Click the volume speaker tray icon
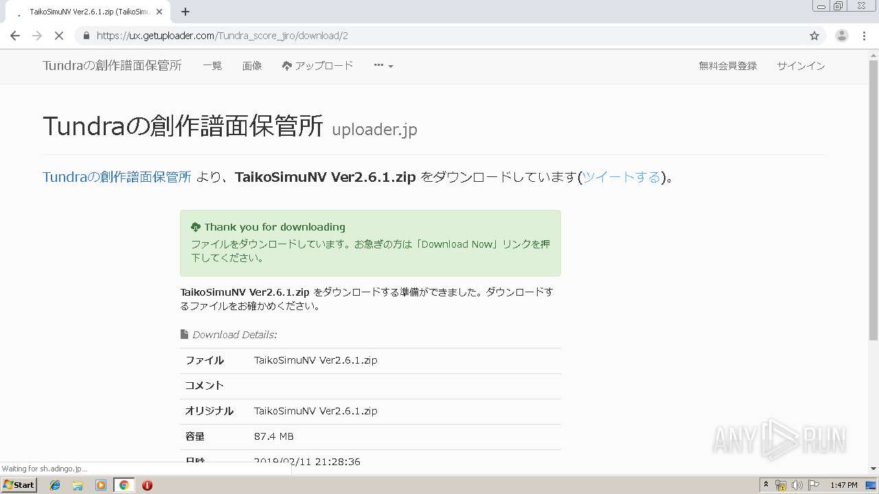879x494 pixels. click(797, 485)
